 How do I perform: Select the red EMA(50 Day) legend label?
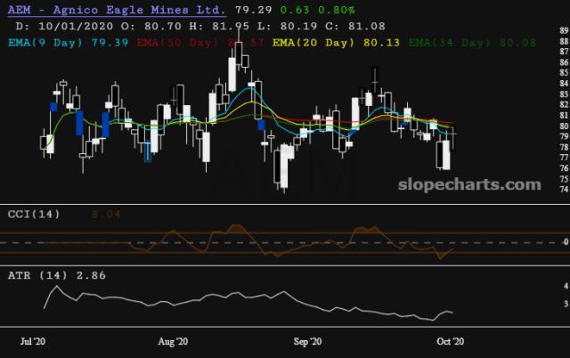click(178, 43)
